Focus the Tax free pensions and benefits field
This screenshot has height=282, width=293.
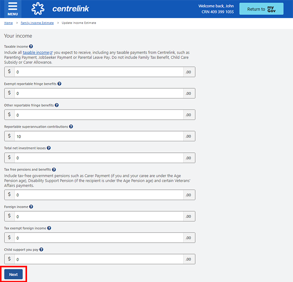click(99, 195)
